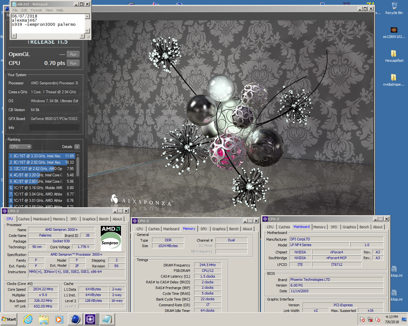Select ranking row 8 1C/1T @ 3.01 GHz

click(42, 201)
